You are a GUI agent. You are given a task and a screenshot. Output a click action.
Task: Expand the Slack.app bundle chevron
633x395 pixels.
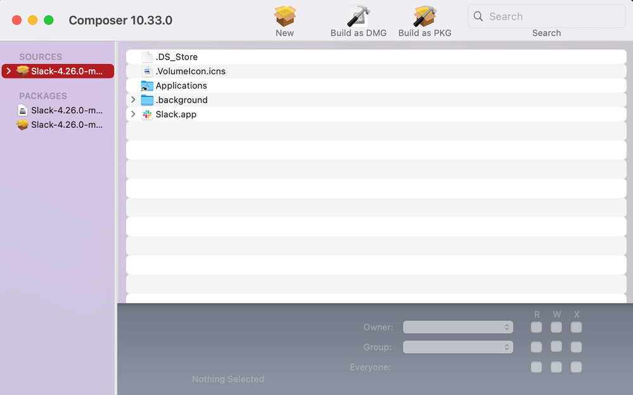tap(133, 114)
